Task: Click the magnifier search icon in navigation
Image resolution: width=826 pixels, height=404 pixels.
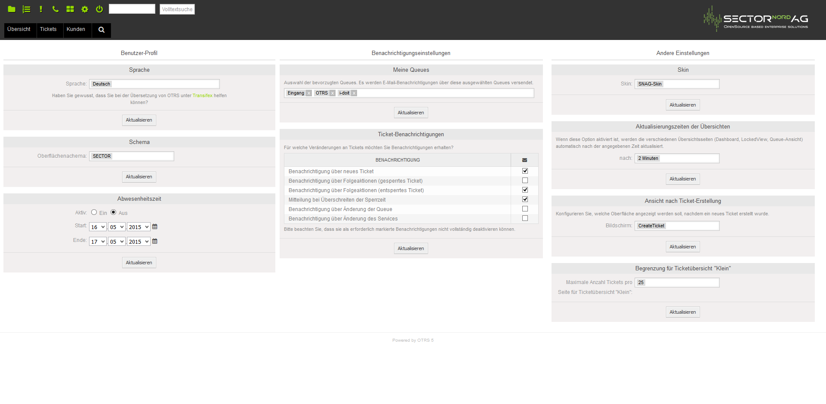Action: [x=102, y=30]
